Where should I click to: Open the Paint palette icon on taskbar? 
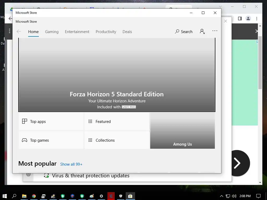(92, 196)
